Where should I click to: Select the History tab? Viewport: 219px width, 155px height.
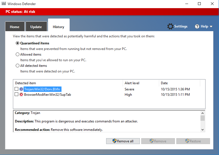59,25
